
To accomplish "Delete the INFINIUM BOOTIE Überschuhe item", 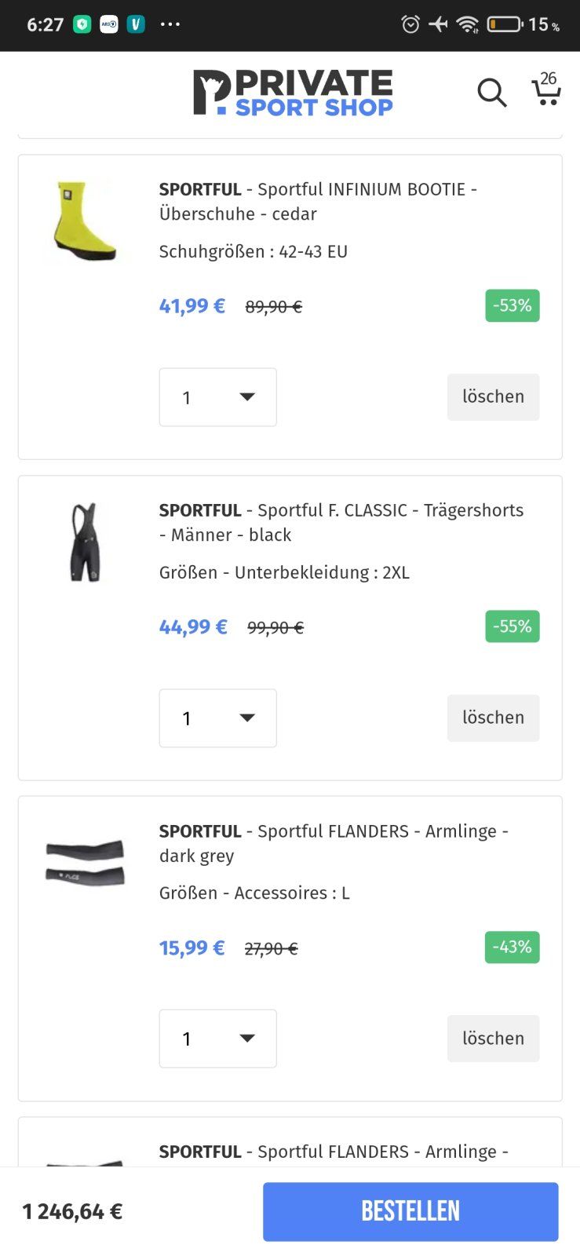I will point(493,397).
